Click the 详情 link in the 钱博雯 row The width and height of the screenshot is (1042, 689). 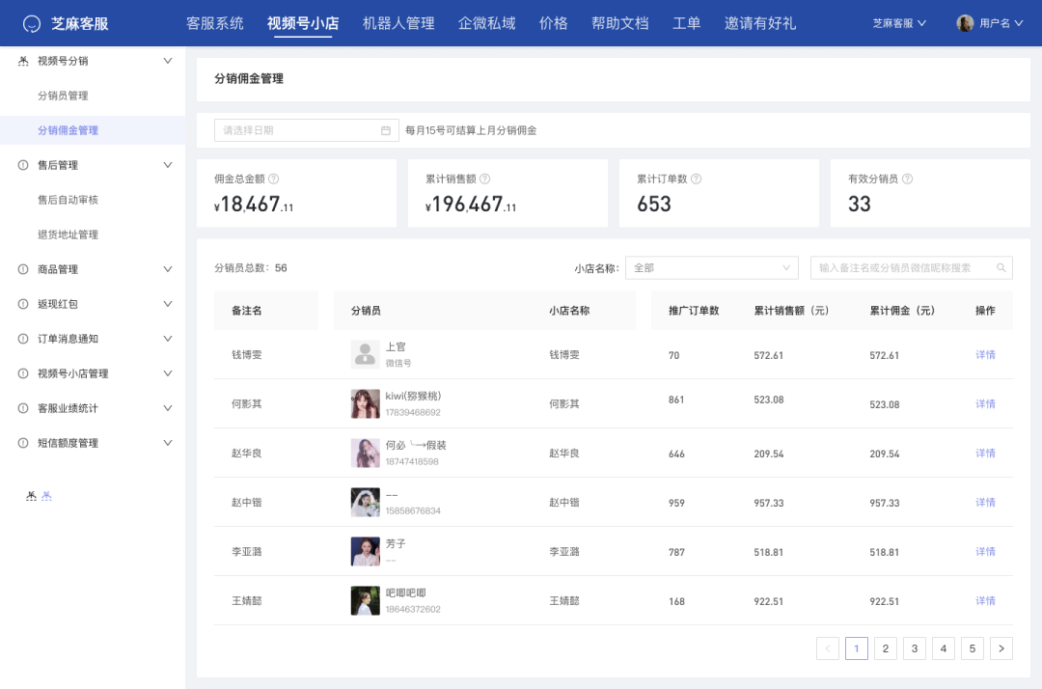[x=984, y=355]
